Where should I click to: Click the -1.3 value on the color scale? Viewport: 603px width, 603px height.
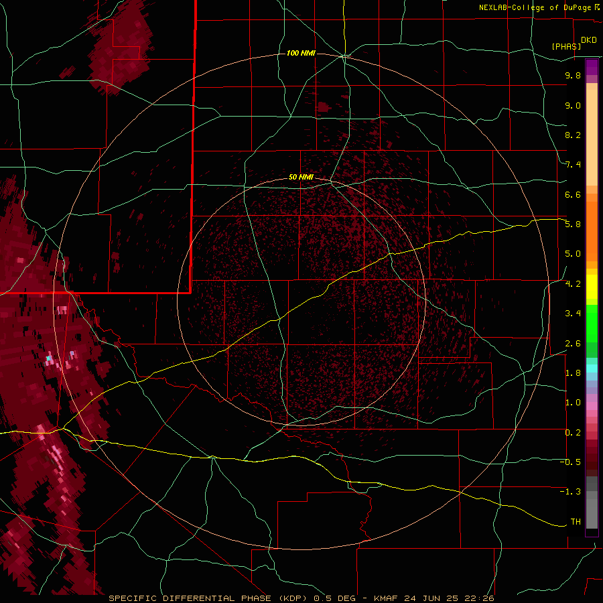pyautogui.click(x=570, y=492)
